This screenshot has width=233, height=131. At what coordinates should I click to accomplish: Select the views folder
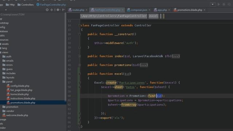(x=5, y=52)
